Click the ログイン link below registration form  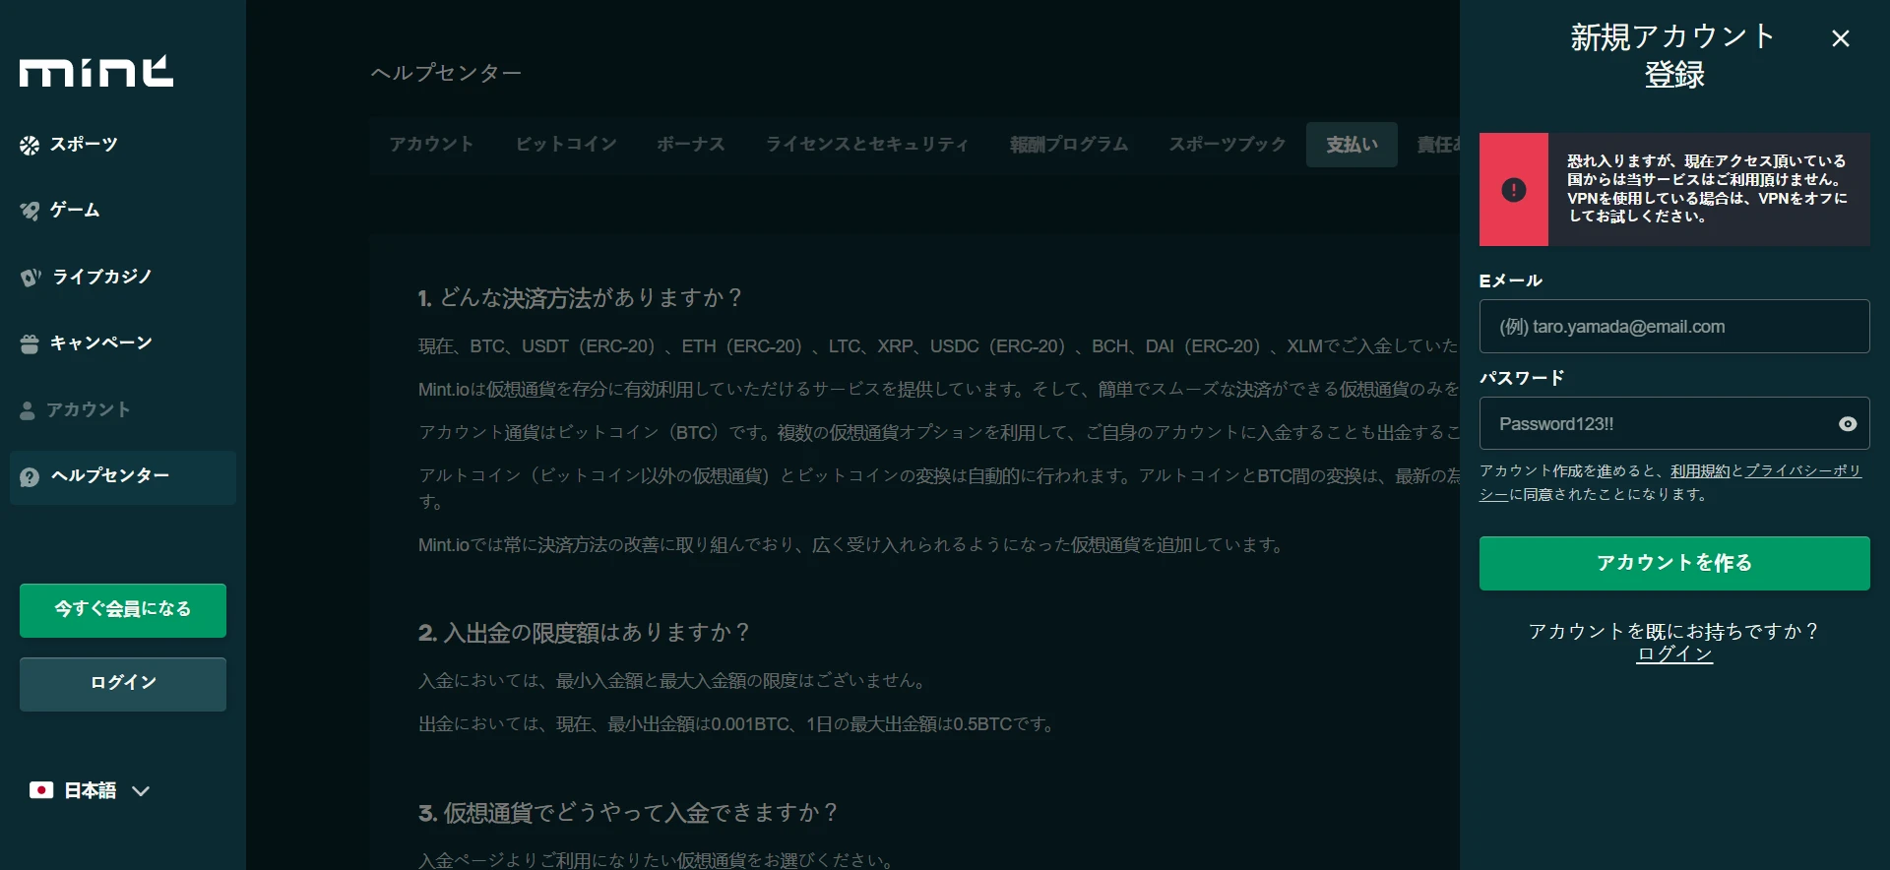pos(1674,654)
